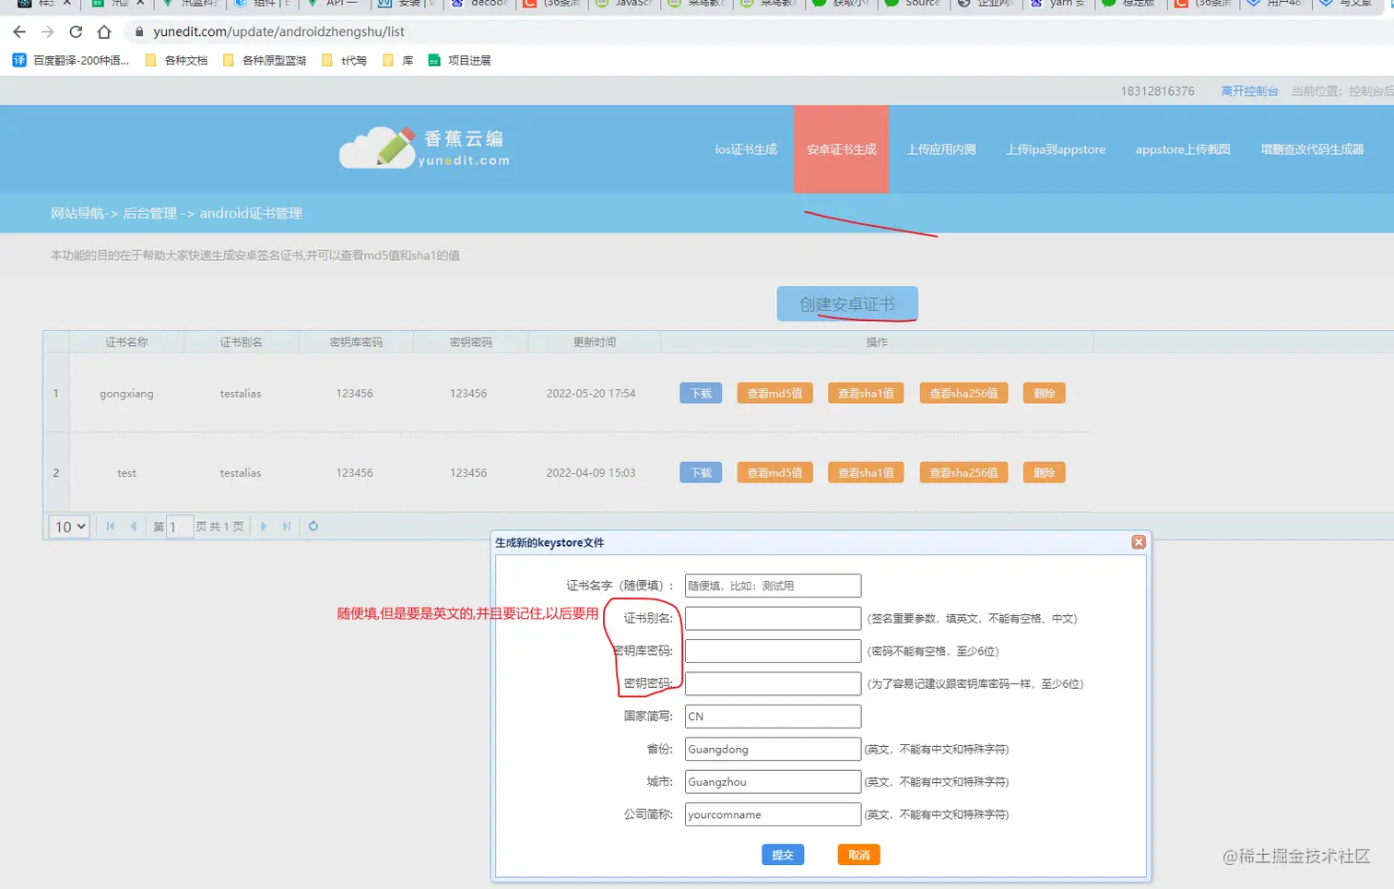Click the browser address bar URL

coord(278,31)
